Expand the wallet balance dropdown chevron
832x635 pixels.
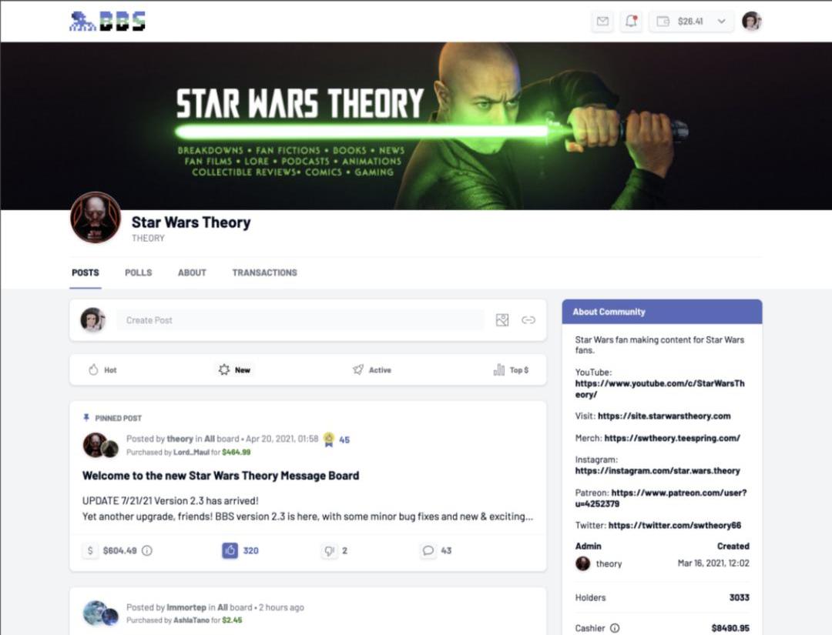721,22
